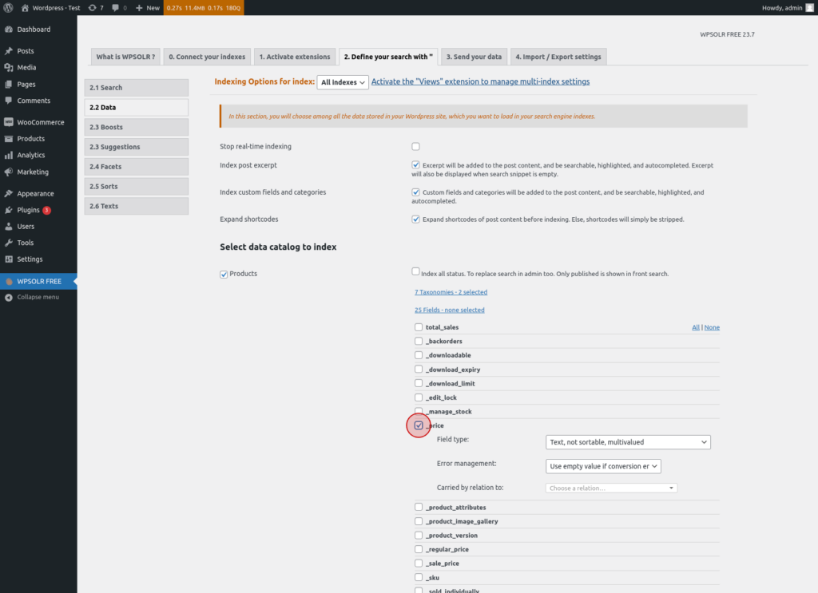Open the 2.6 Texts section
Viewport: 818px width, 593px height.
(137, 207)
